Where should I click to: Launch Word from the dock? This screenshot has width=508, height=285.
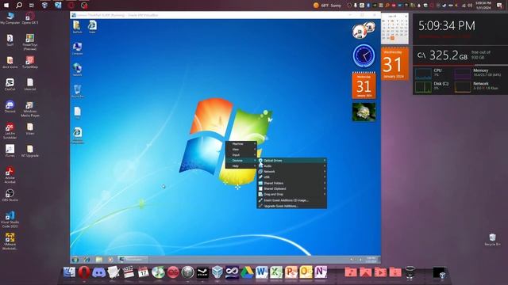[261, 272]
